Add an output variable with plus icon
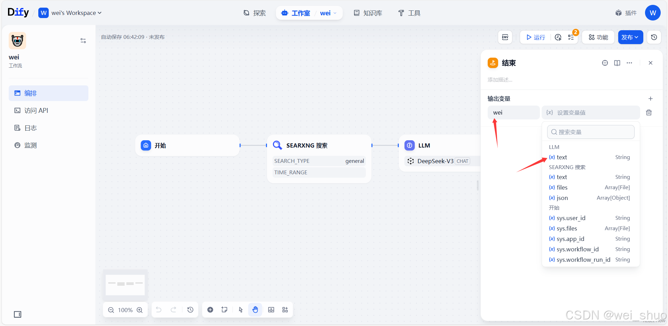Screen dimensions: 668x326 click(651, 99)
